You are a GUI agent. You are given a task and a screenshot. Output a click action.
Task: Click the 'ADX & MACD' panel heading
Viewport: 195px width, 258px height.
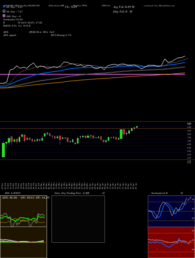12,193
